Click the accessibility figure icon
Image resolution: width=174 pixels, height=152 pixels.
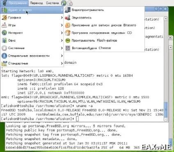pos(4,56)
